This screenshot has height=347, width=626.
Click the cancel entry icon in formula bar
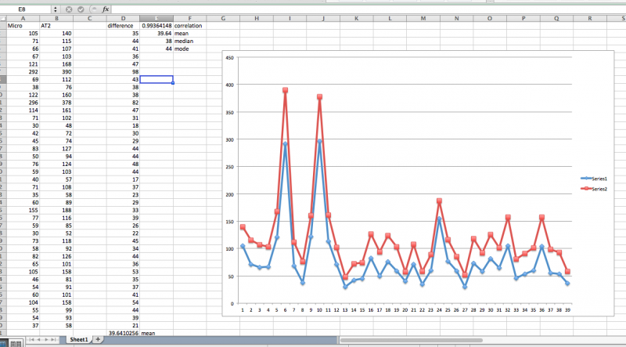pyautogui.click(x=69, y=9)
